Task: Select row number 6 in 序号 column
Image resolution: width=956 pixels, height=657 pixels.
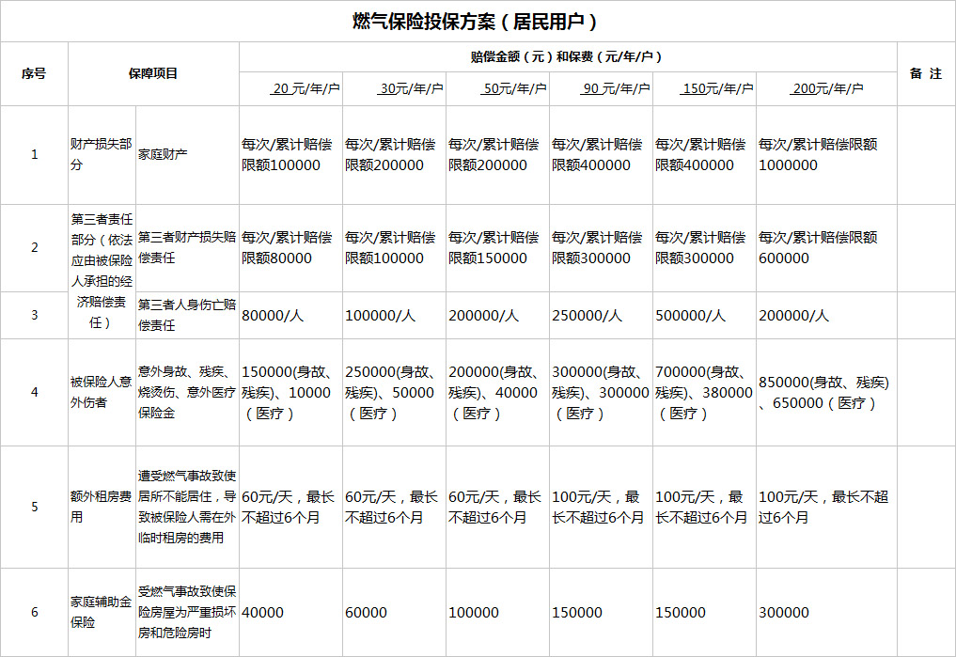Action: click(x=34, y=613)
